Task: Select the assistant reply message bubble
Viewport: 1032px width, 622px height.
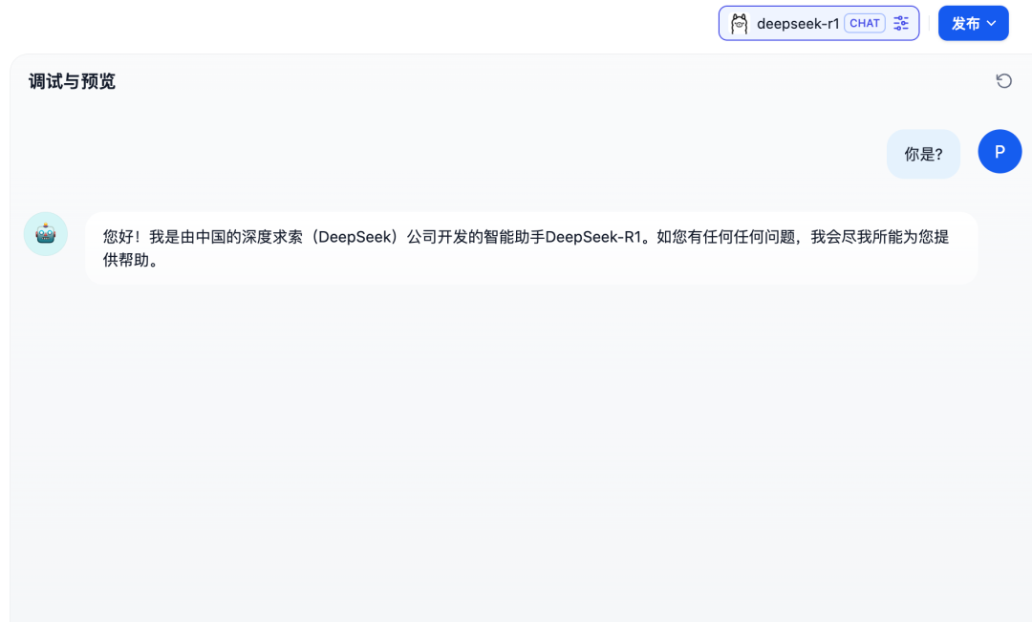Action: [531, 247]
